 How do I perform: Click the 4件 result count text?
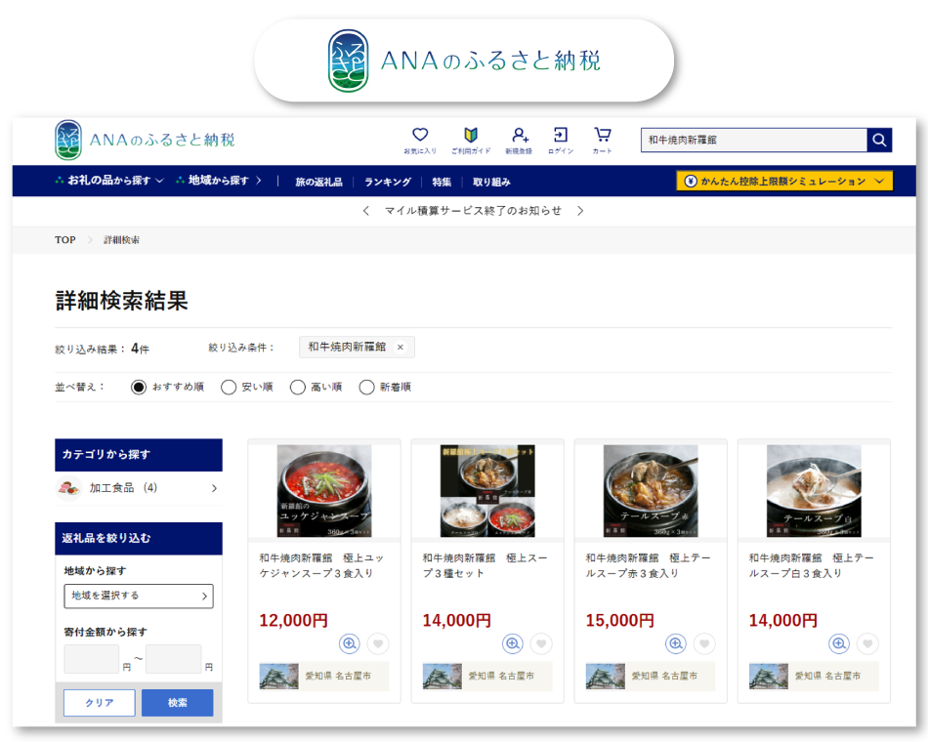coord(140,349)
